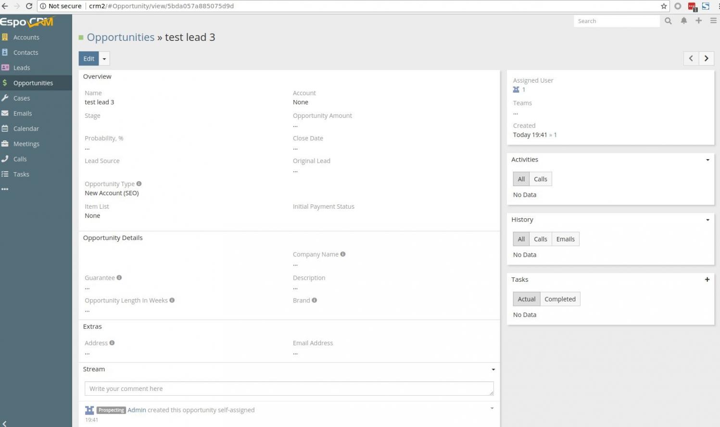Click the global search magnifier icon
This screenshot has width=720, height=427.
click(668, 21)
